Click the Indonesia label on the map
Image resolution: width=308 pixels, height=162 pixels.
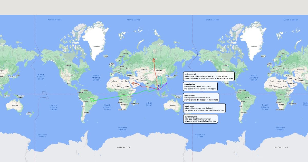tap(164, 96)
